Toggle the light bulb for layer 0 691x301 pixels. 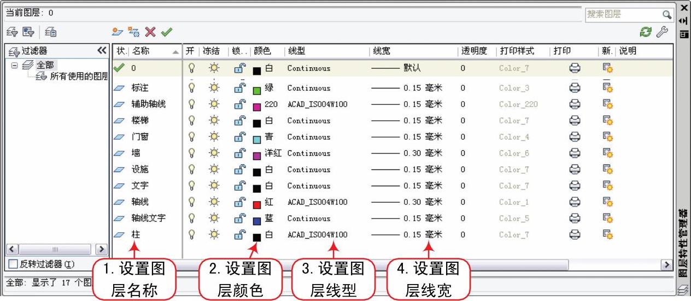coord(191,68)
